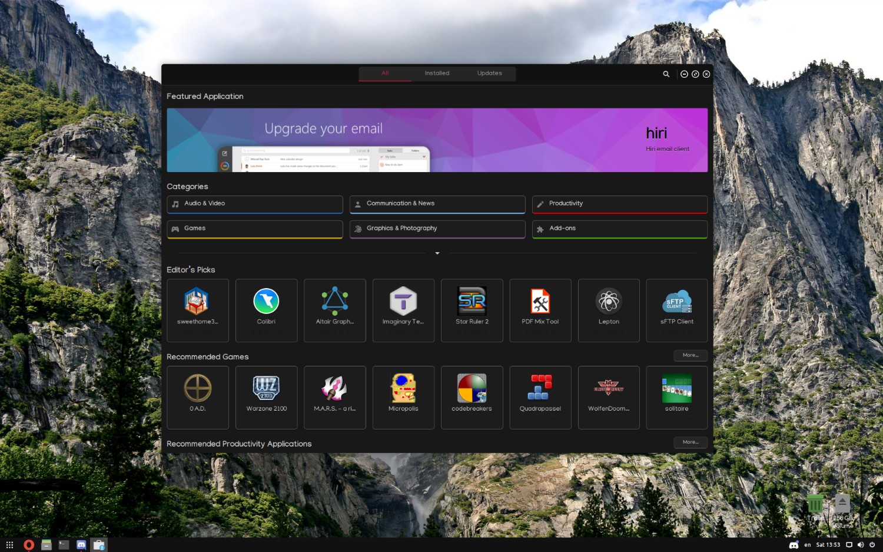Open the Games category
Image resolution: width=883 pixels, height=552 pixels.
click(x=255, y=229)
